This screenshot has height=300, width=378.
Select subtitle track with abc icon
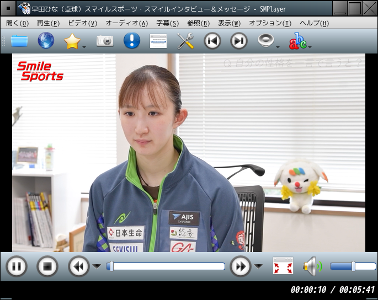click(298, 41)
